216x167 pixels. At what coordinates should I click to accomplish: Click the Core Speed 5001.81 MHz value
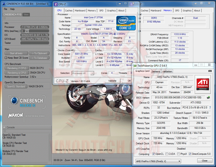pyautogui.click(x=81, y=54)
